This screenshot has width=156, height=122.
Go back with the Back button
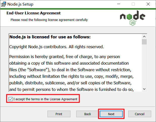point(88,114)
